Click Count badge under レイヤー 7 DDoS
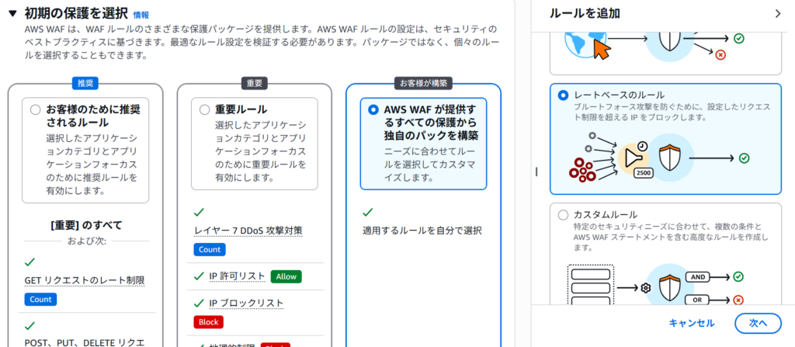 (x=210, y=250)
